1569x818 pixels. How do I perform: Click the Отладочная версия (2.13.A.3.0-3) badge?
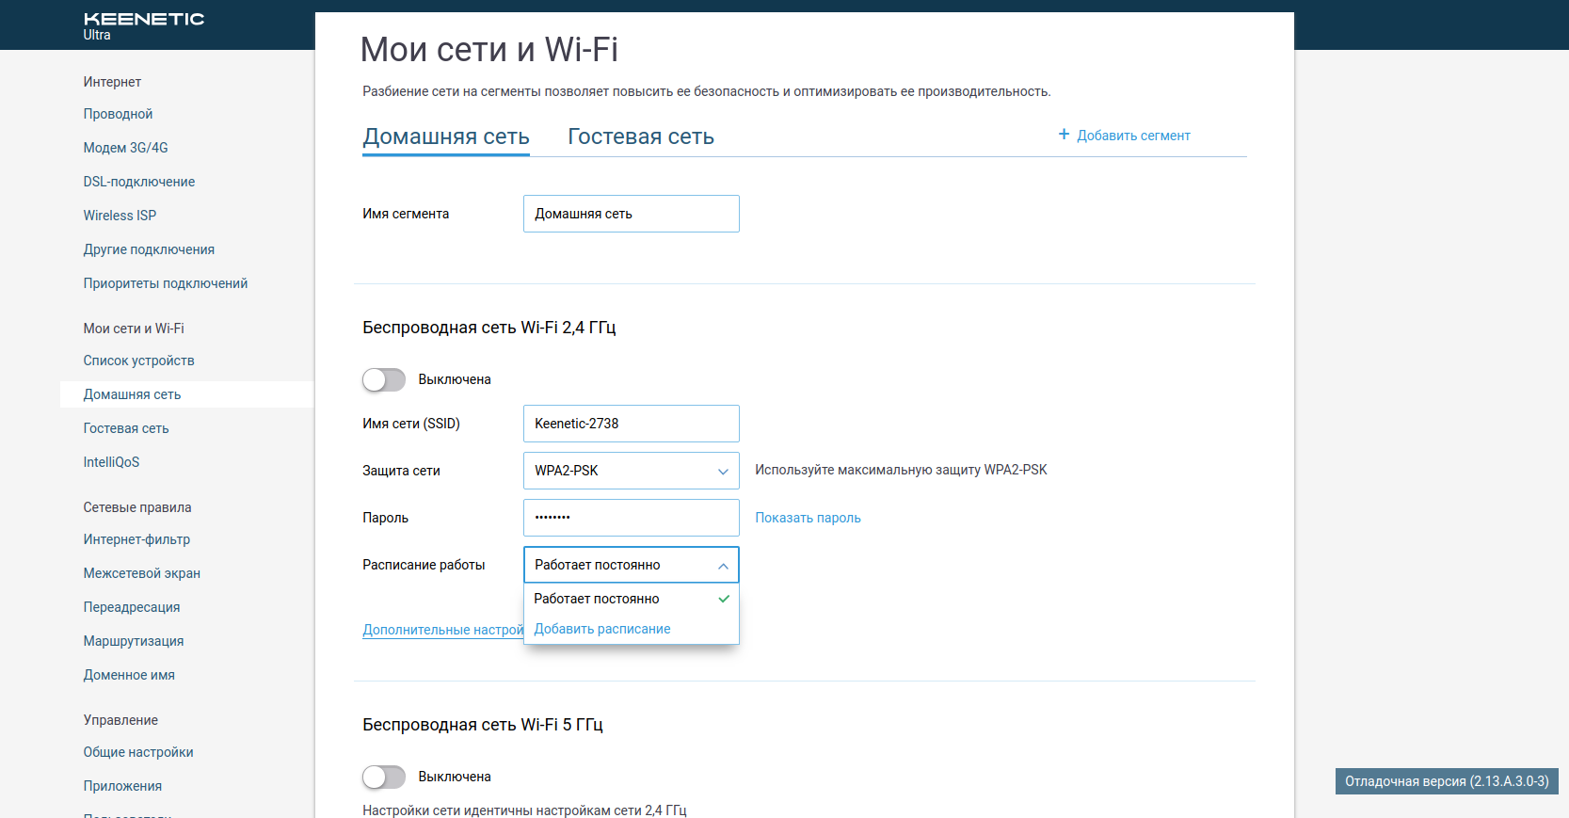coord(1447,781)
